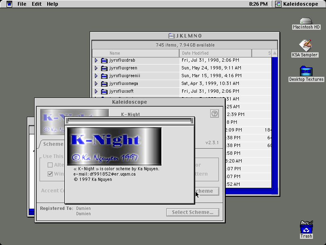Click the e-mail address df991852@er.uqam.ca
This screenshot has width=326, height=245.
tap(112, 174)
